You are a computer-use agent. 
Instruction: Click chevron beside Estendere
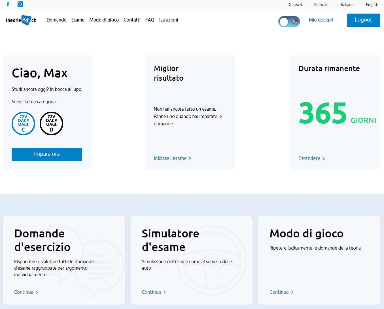click(x=324, y=159)
